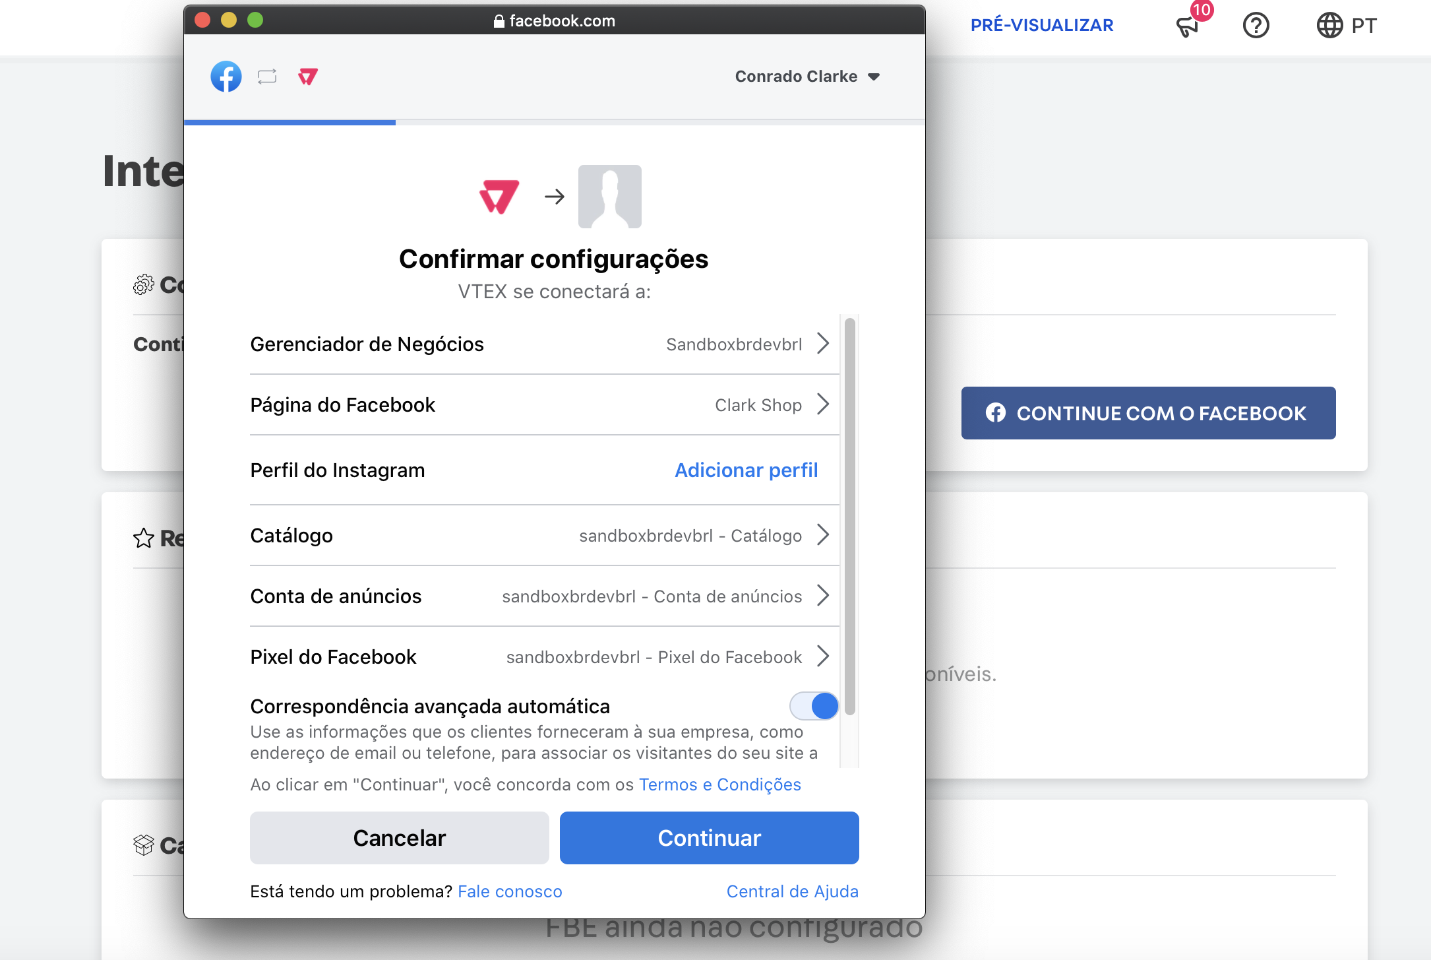Click the Termos e Condições link
The height and width of the screenshot is (960, 1431).
(x=719, y=784)
